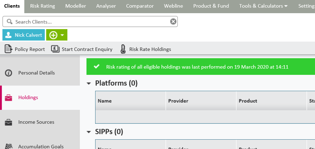The width and height of the screenshot is (315, 149).
Task: Open Income Sources briefcase icon
Action: point(8,122)
